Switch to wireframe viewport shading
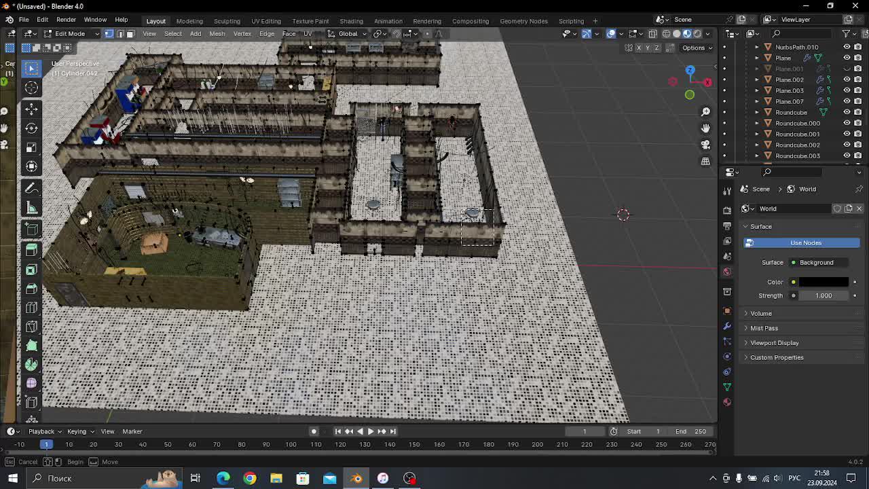The image size is (869, 489). [667, 33]
